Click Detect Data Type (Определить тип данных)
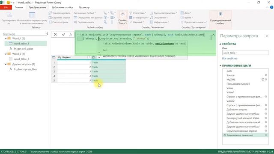This screenshot has height=154, width=274. (x=88, y=18)
